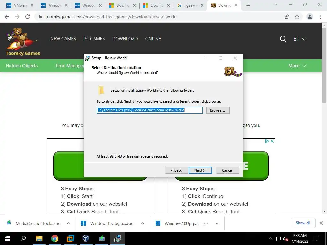Show hidden tray icons chevron

(x=270, y=239)
